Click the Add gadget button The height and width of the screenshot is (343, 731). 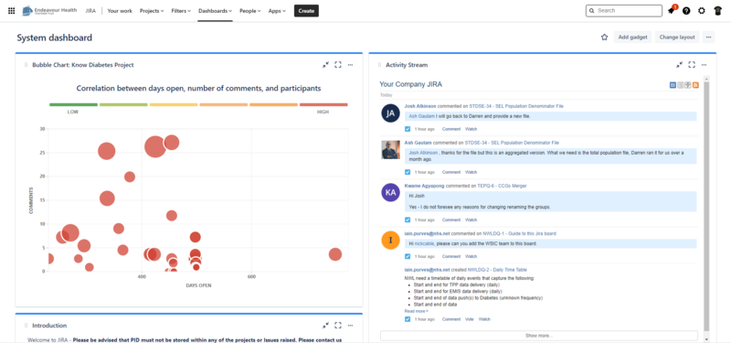click(x=632, y=38)
